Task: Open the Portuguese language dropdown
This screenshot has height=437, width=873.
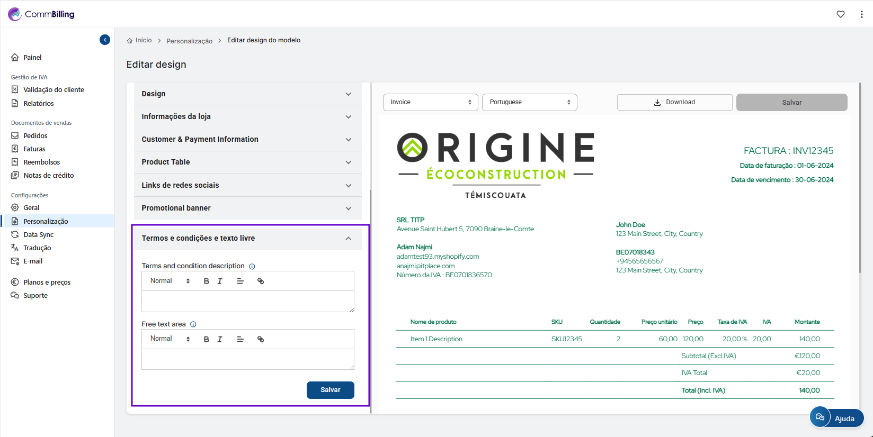Action: coord(529,102)
